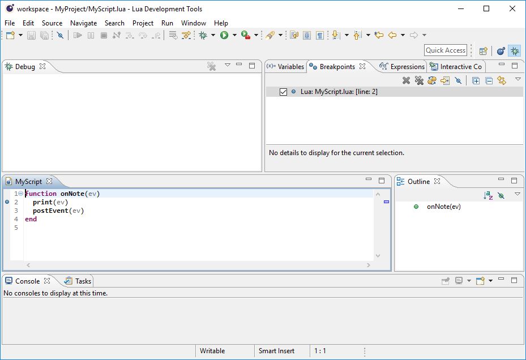The width and height of the screenshot is (526, 360).
Task: Click the External Tools run icon
Action: click(246, 35)
